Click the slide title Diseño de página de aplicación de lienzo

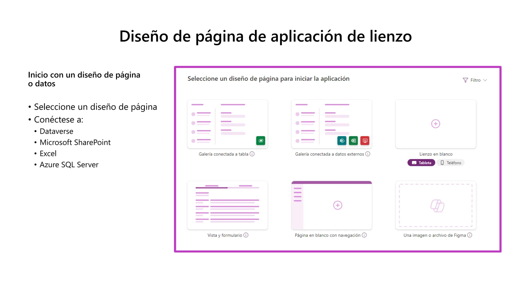pos(266,36)
